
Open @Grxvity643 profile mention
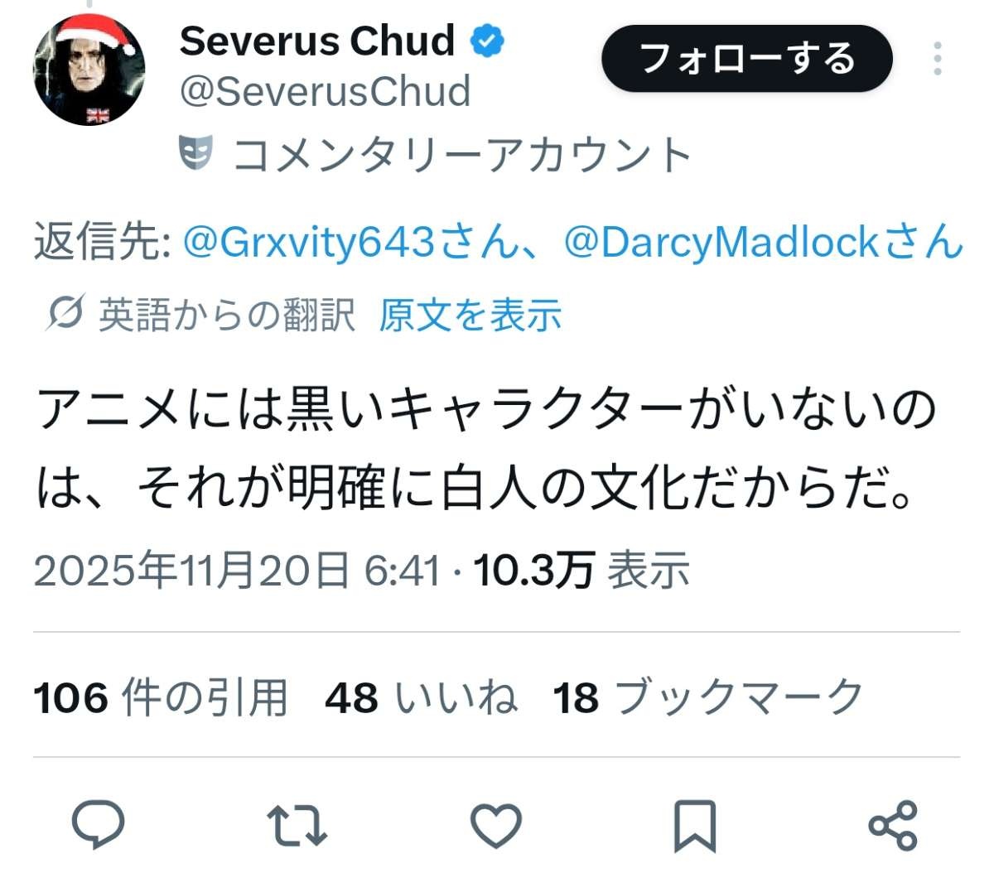(349, 242)
